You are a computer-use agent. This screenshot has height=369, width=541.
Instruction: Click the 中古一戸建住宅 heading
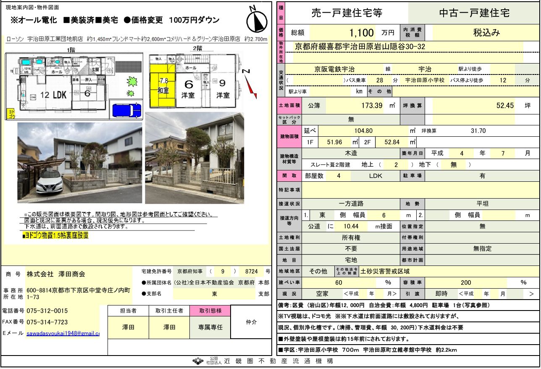click(x=474, y=13)
